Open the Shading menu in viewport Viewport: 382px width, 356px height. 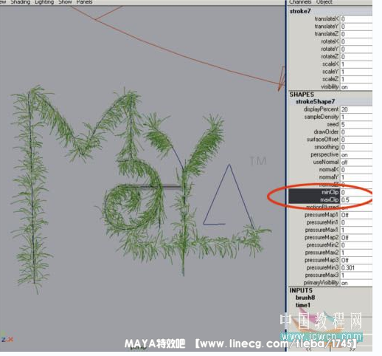click(21, 2)
